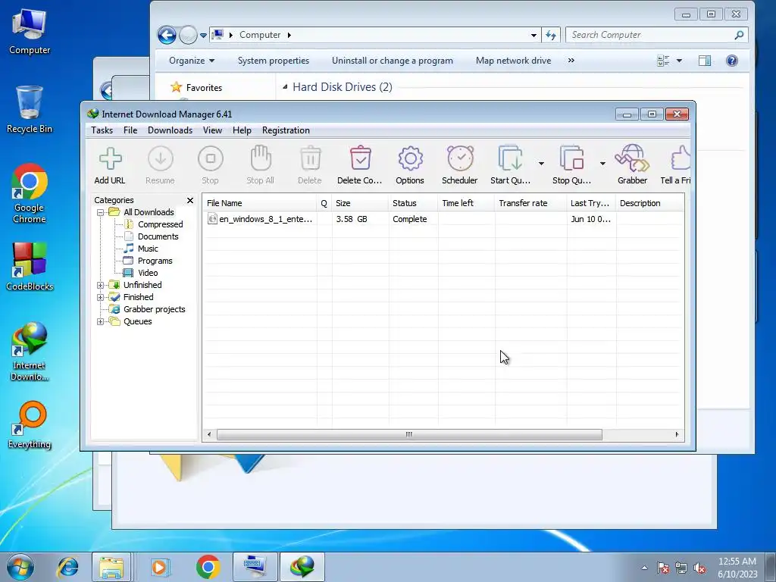Show more Explorer toolbar commands chevron
The width and height of the screenshot is (776, 582).
(x=571, y=61)
